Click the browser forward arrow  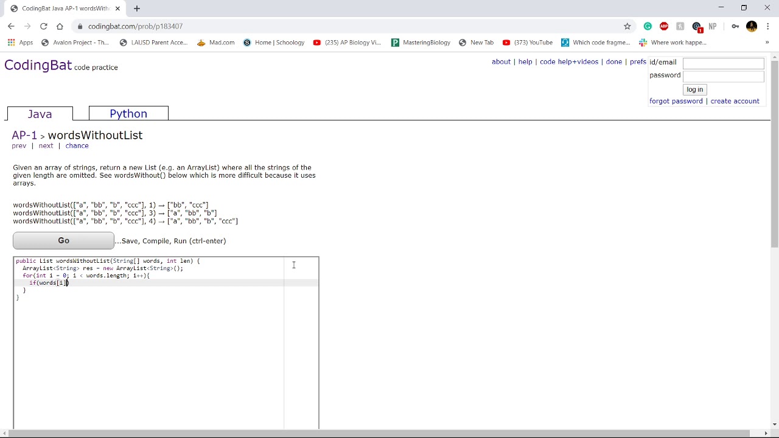[27, 26]
